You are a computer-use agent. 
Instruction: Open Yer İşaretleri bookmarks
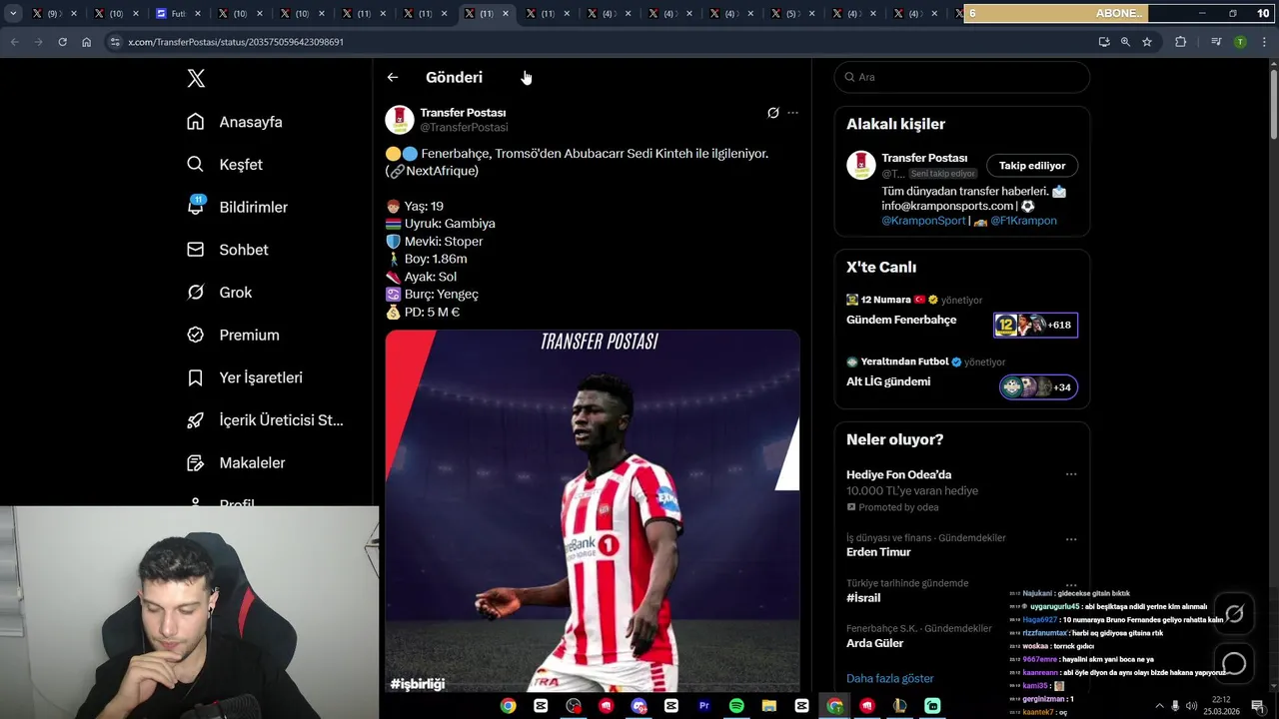pos(245,377)
